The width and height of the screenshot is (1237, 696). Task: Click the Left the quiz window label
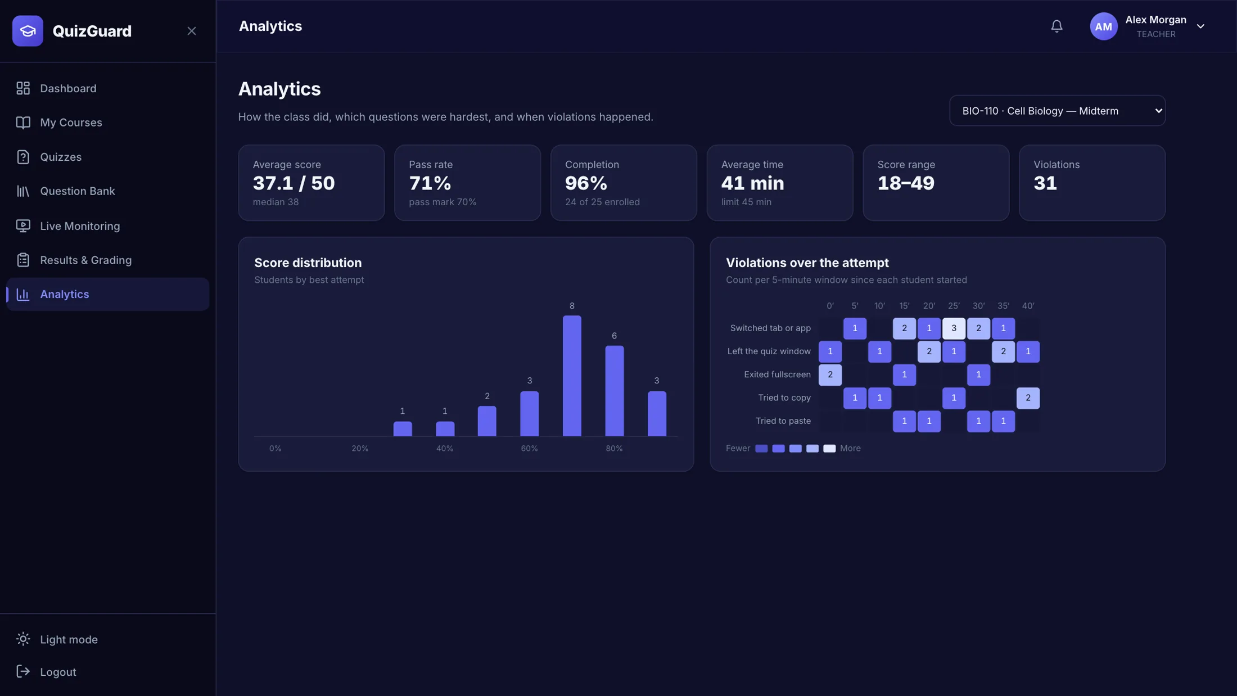pos(769,351)
